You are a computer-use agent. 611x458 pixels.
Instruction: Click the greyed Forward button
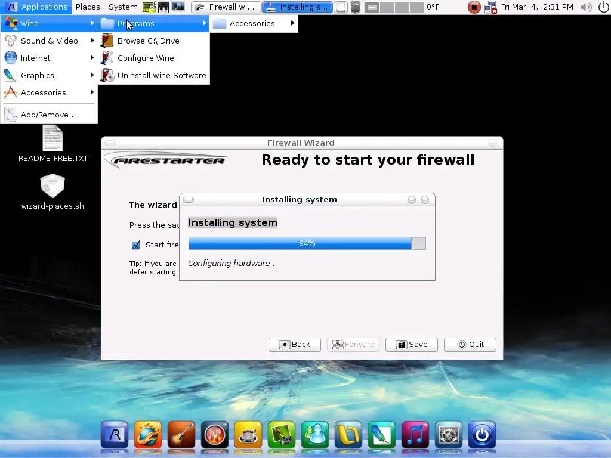(x=353, y=344)
